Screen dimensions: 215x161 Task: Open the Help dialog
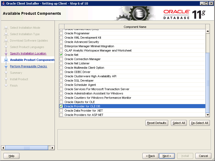click(x=11, y=156)
